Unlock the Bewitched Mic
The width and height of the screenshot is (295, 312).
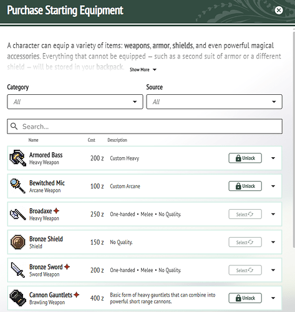point(245,186)
